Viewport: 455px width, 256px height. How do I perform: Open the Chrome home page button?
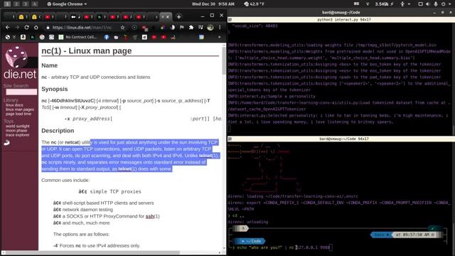36,27
